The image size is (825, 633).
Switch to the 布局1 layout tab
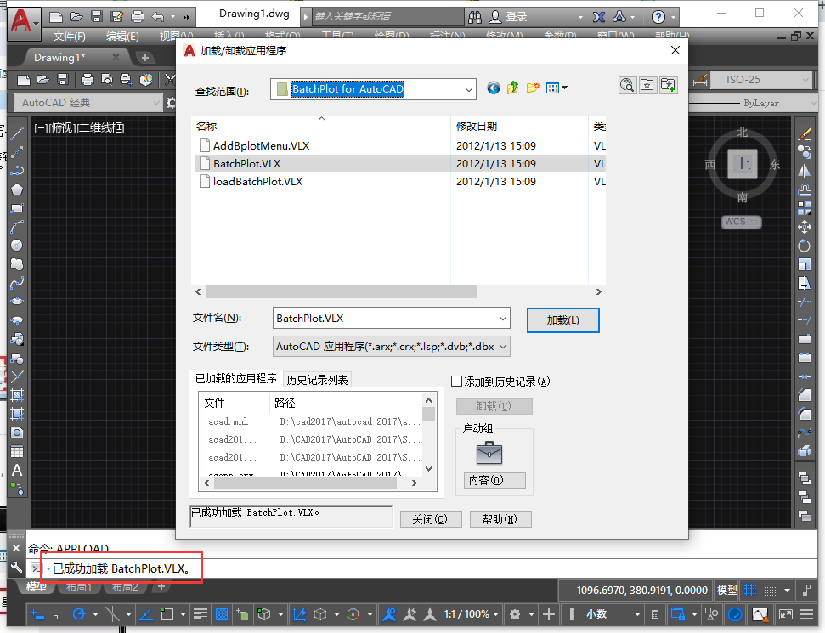79,587
